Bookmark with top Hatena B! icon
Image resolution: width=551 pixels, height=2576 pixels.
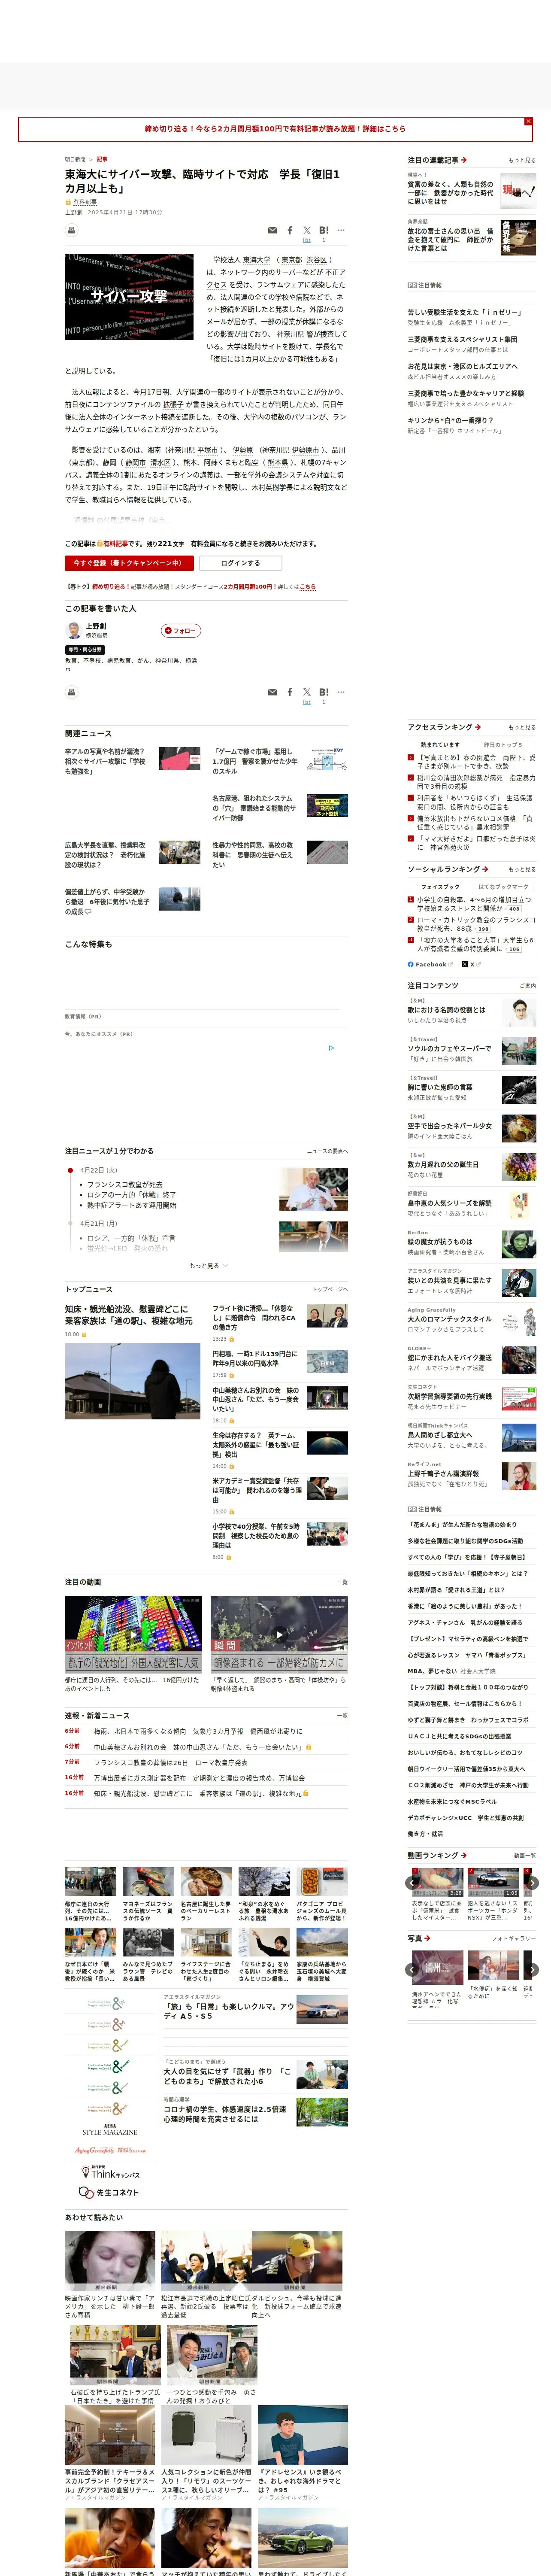click(x=323, y=231)
